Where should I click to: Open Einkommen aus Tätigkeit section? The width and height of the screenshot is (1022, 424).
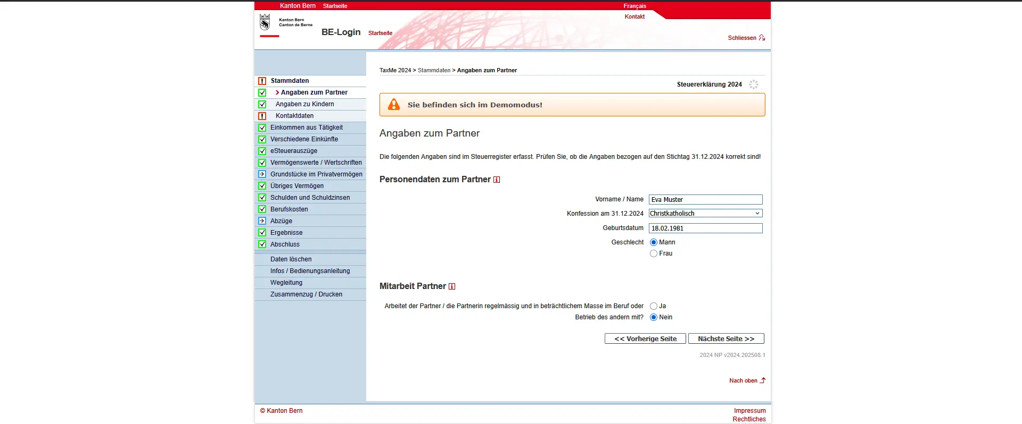coord(306,128)
